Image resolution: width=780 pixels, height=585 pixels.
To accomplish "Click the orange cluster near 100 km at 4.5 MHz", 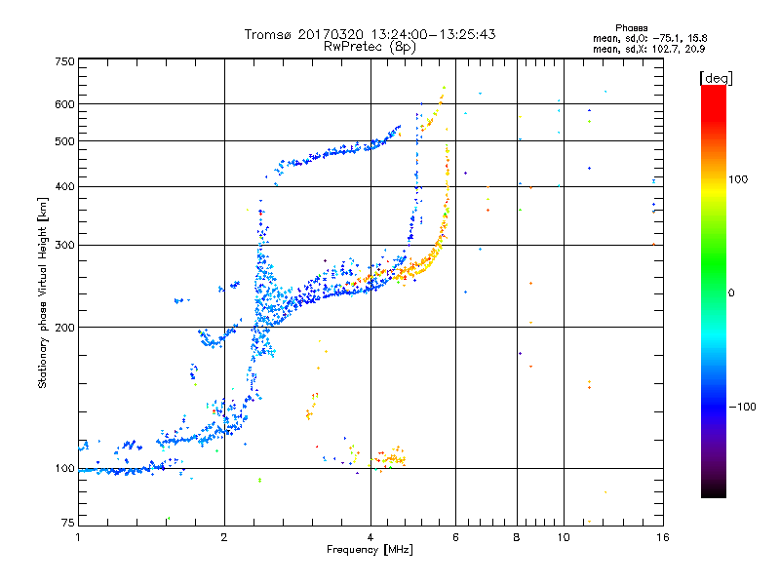I will (x=391, y=457).
